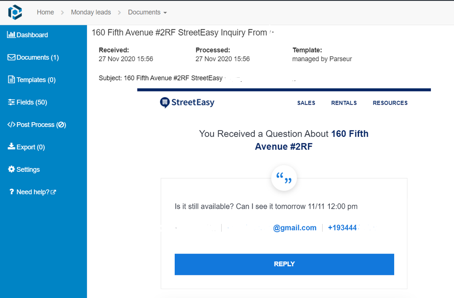The image size is (454, 298).
Task: Click the Post Process code icon
Action: [12, 125]
